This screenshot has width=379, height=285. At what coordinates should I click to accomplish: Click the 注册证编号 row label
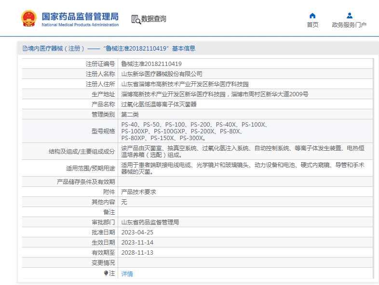[100, 64]
